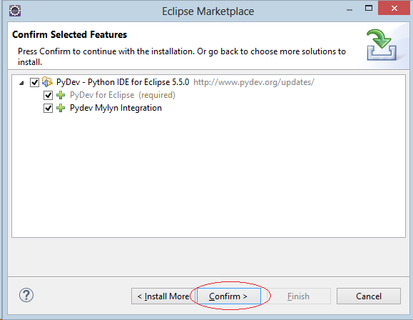Click the pydev.org/updates URL text
This screenshot has height=320, width=413.
pos(254,82)
